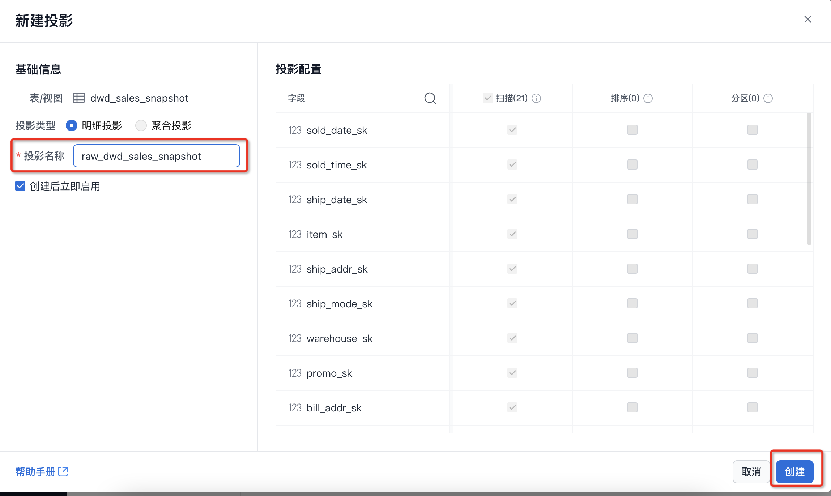Image resolution: width=831 pixels, height=496 pixels.
Task: Enable partition checkbox for item_sk
Action: (x=752, y=234)
